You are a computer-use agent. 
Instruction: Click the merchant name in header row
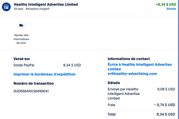click(46, 5)
